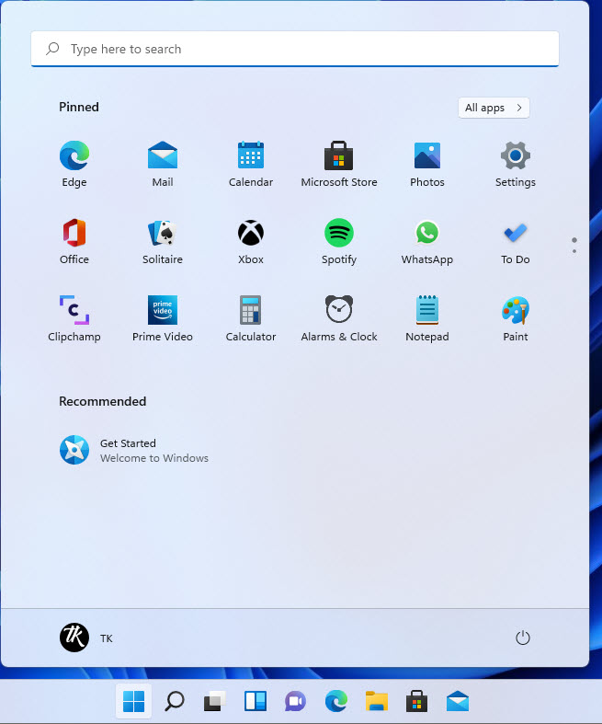Open Teams Chat from taskbar

click(x=295, y=701)
